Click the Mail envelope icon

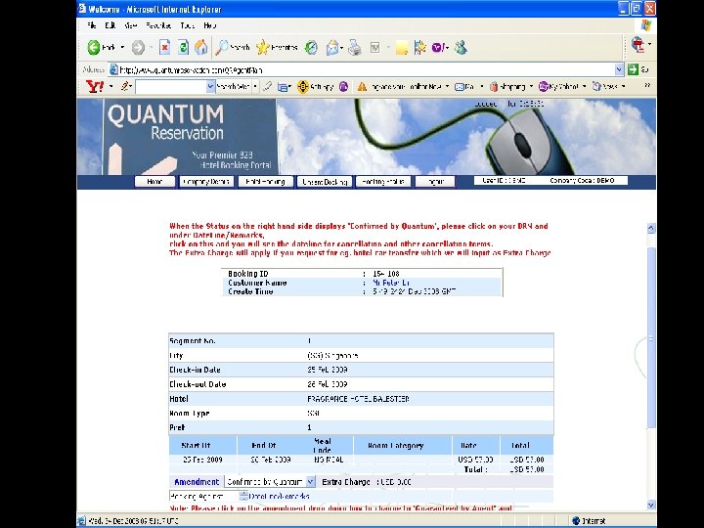click(332, 47)
